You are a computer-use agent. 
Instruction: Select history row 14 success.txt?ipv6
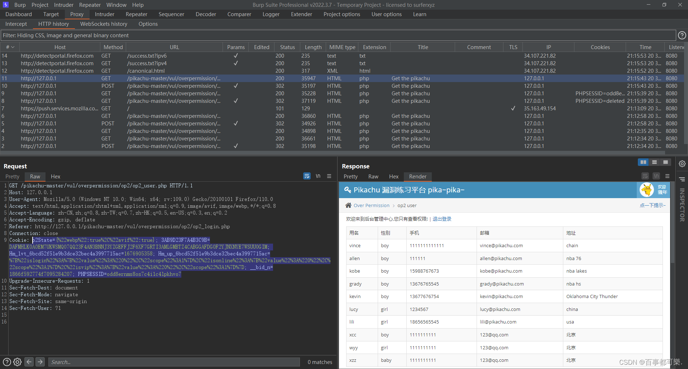pyautogui.click(x=342, y=56)
